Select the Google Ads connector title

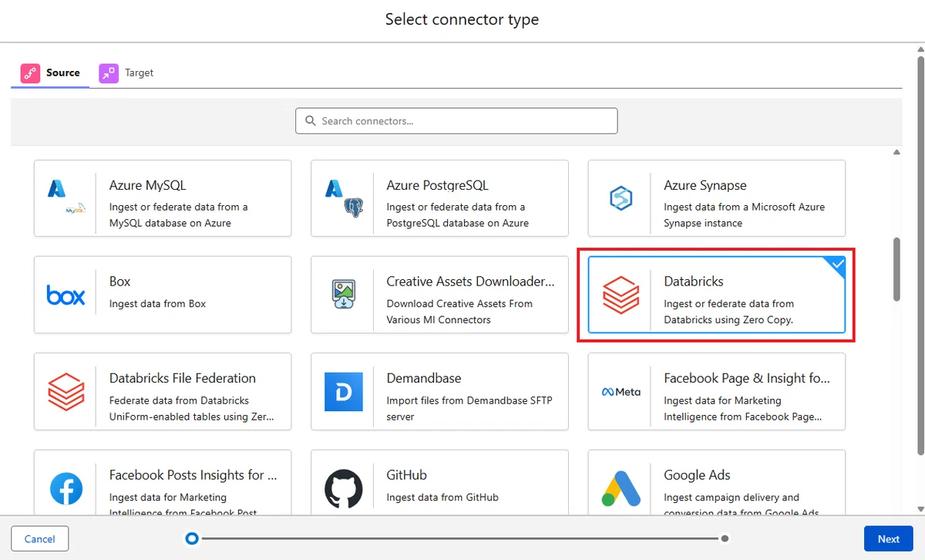(x=697, y=475)
